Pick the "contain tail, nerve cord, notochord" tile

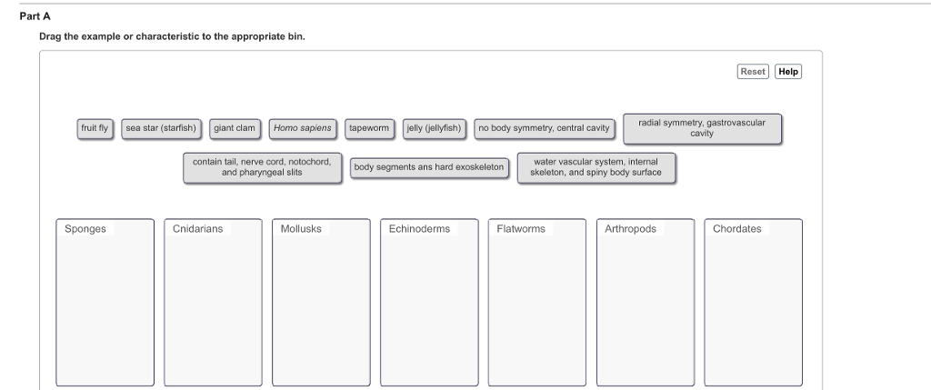click(x=262, y=167)
